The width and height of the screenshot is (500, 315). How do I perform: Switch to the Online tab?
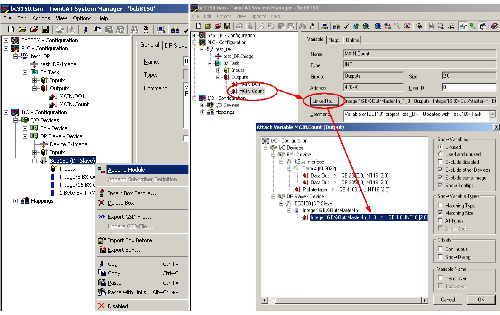point(352,40)
